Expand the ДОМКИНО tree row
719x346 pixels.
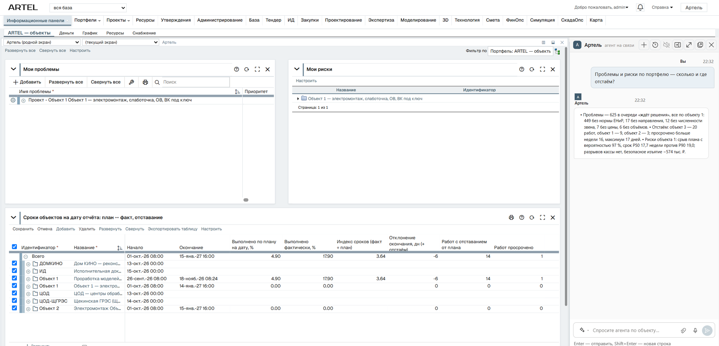coord(28,264)
